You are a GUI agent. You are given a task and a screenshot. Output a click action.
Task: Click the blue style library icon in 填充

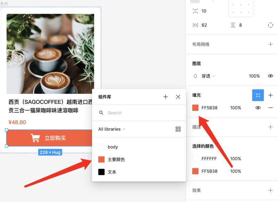click(258, 95)
